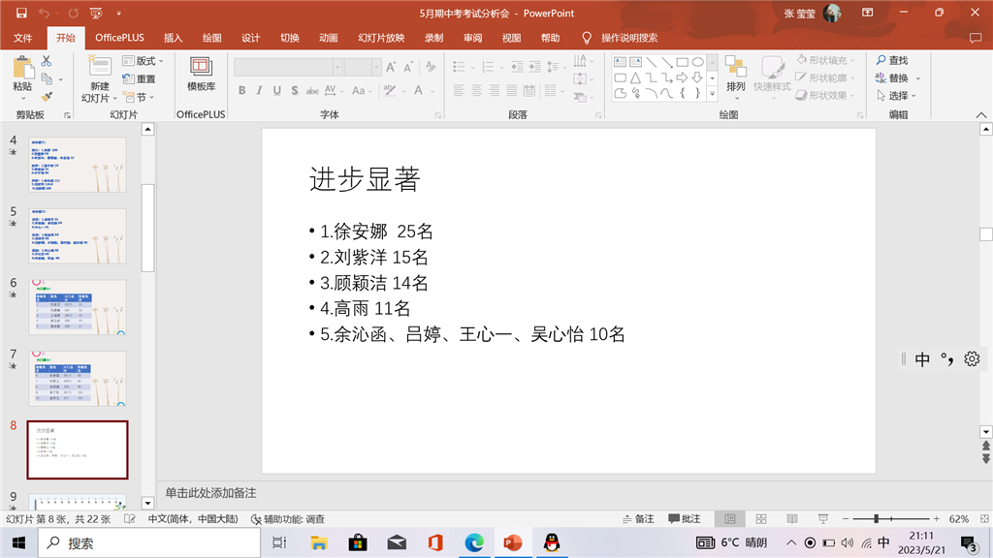Open the 模板库 template library
The image size is (993, 558).
coord(201,75)
